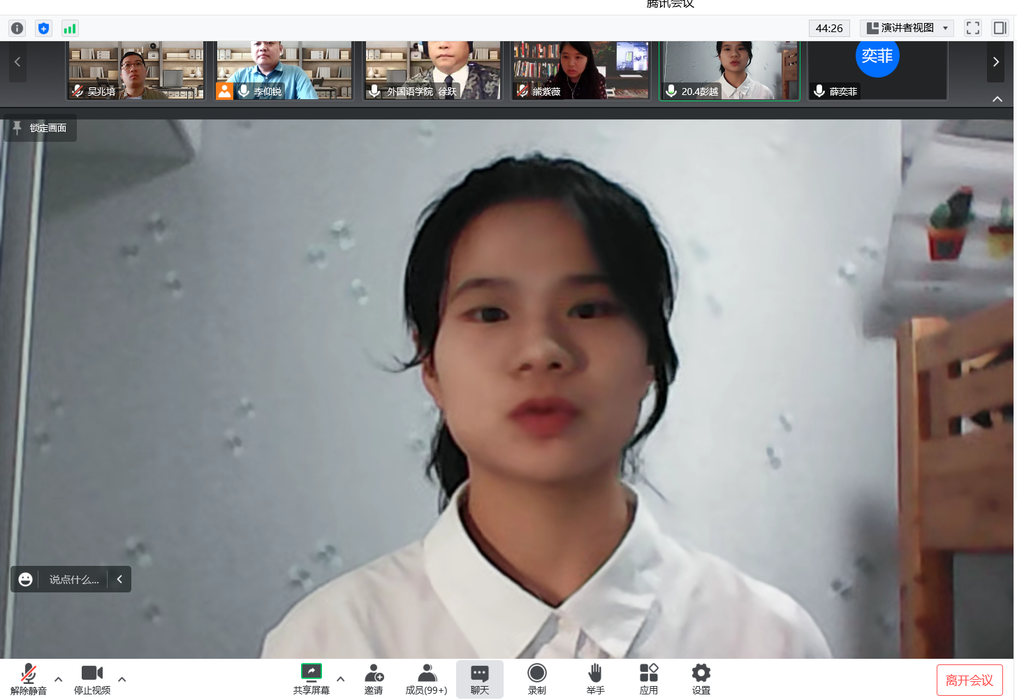Click the 锁定画面 pin video button
The image size is (1017, 700).
pos(41,128)
